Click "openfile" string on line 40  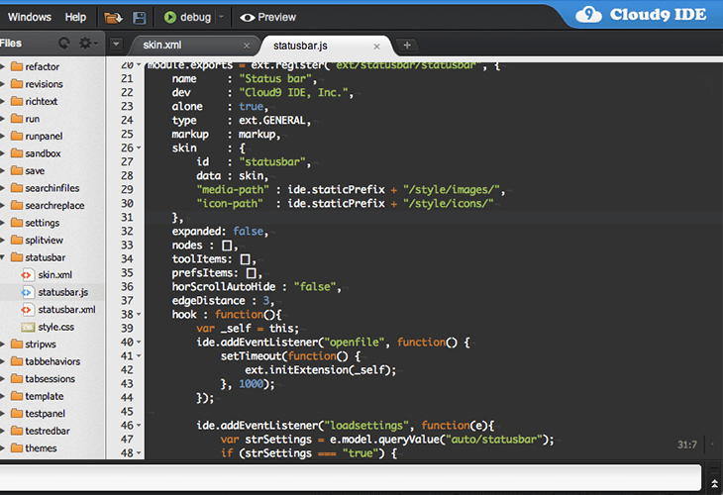[x=355, y=343]
